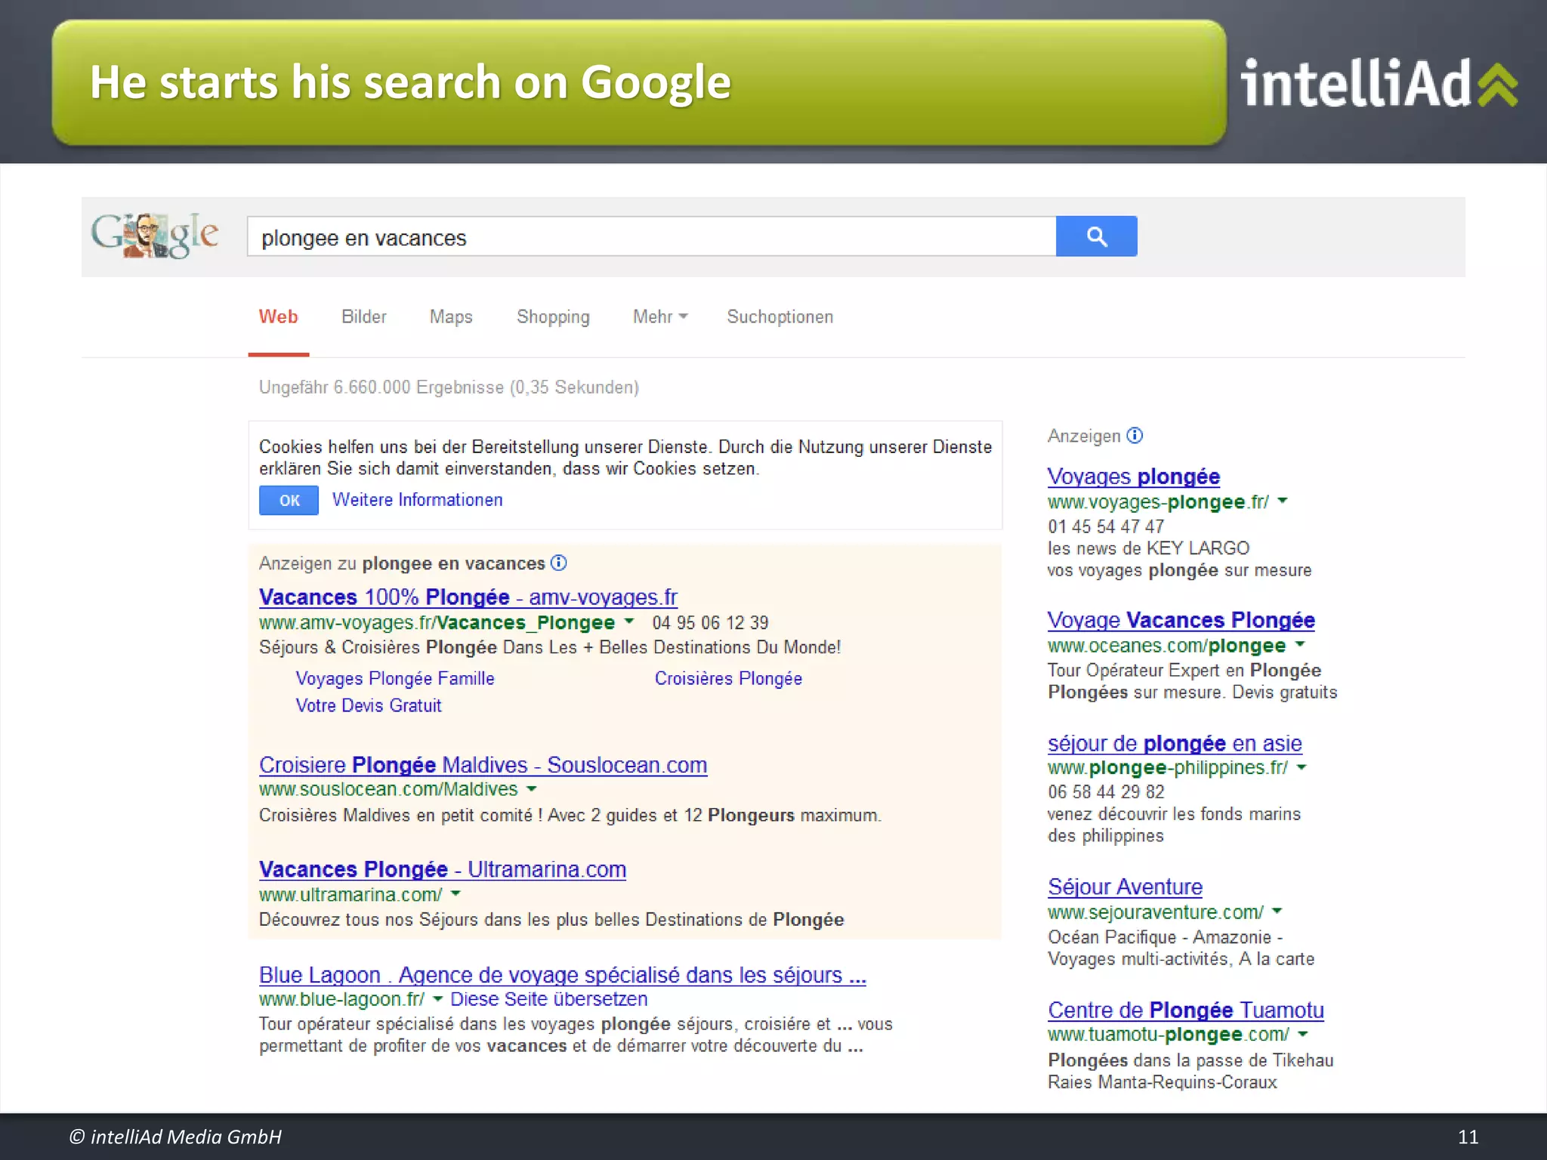Select the Web tab

click(x=278, y=317)
